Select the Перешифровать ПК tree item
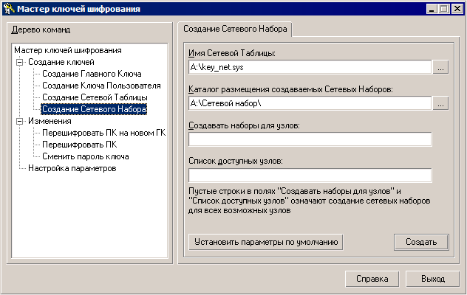467x295 pixels. coord(80,145)
